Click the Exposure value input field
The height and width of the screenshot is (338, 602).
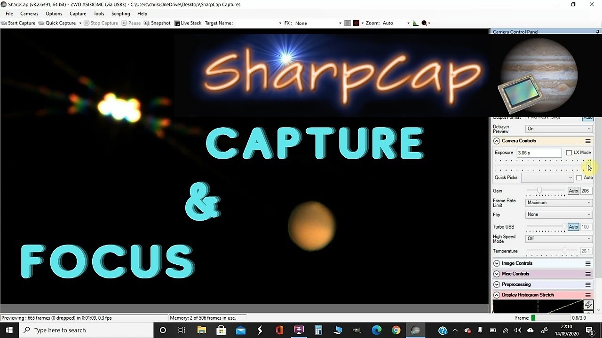pyautogui.click(x=539, y=153)
